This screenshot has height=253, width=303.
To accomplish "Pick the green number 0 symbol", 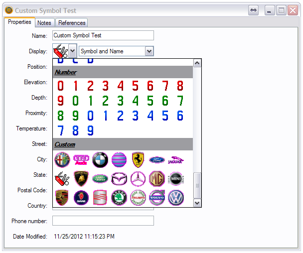I will pyautogui.click(x=75, y=101).
